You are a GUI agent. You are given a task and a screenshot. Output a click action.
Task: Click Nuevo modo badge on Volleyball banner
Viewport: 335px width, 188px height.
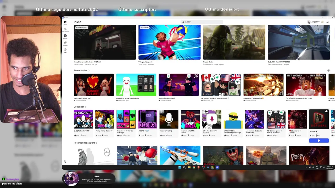pos(144,28)
